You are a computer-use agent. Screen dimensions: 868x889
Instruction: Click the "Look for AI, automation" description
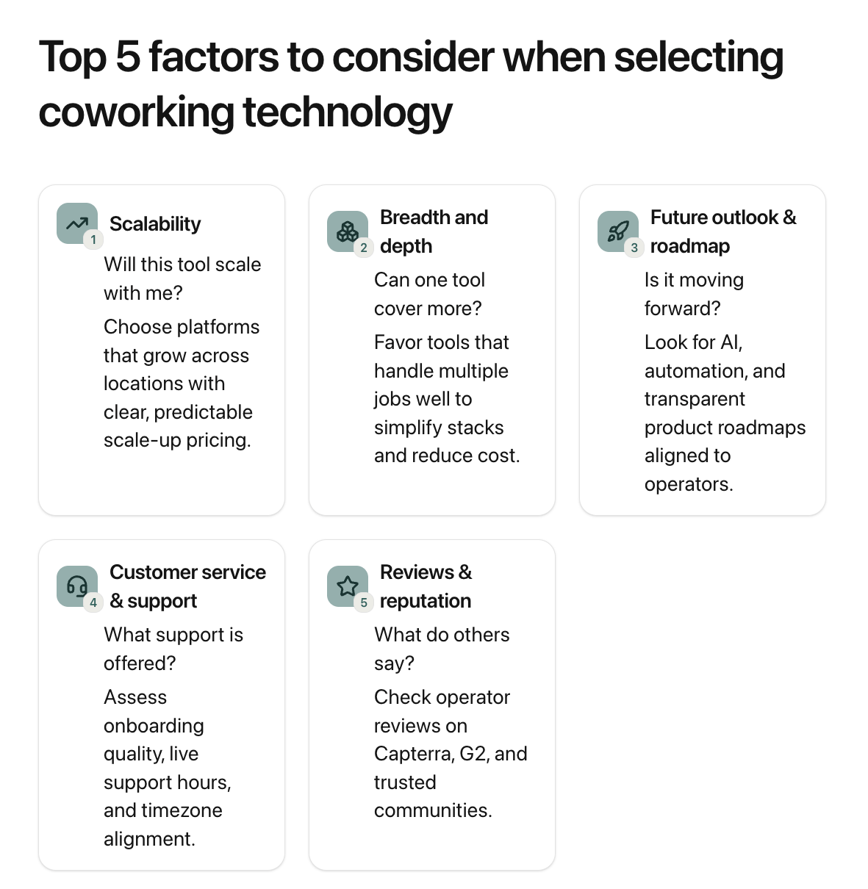tap(724, 413)
